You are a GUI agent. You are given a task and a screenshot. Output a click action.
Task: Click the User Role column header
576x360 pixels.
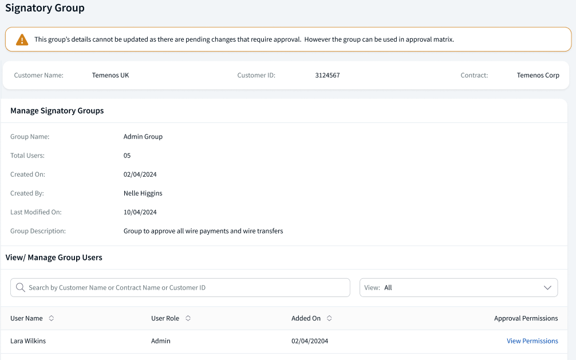tap(165, 318)
